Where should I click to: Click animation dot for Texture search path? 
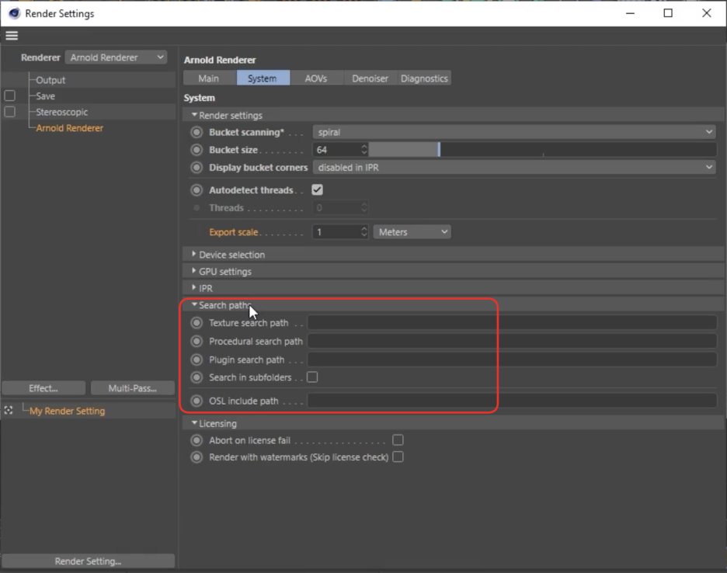(197, 323)
